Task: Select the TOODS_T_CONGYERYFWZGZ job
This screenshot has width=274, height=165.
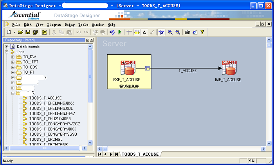Action: [54, 124]
